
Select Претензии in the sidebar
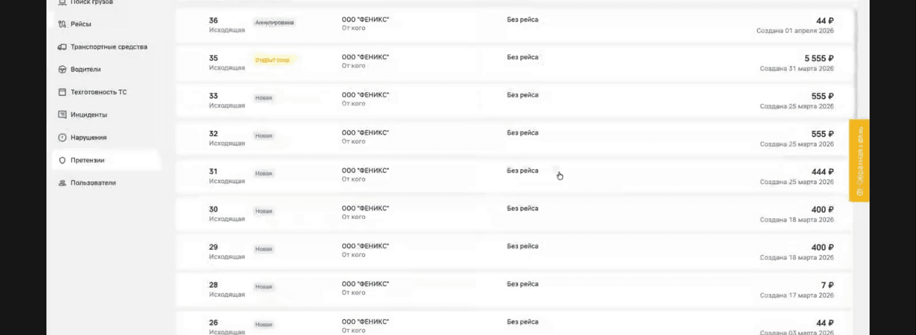(106, 160)
